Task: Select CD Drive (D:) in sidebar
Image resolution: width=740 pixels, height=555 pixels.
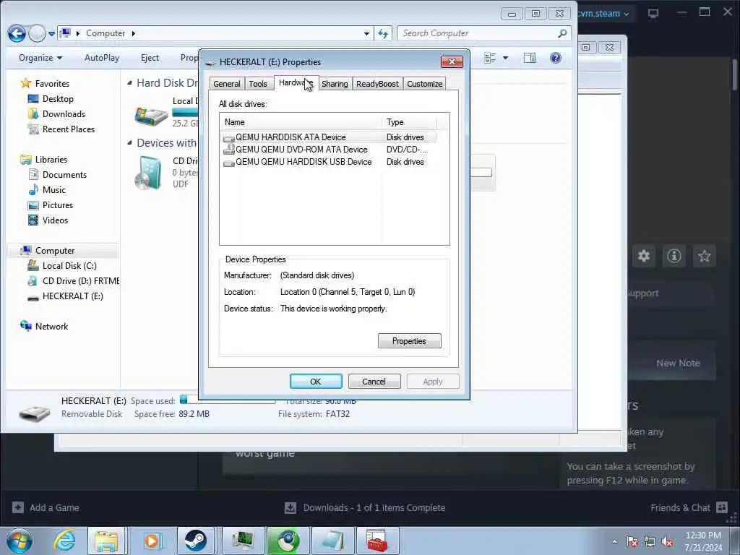Action: (81, 281)
